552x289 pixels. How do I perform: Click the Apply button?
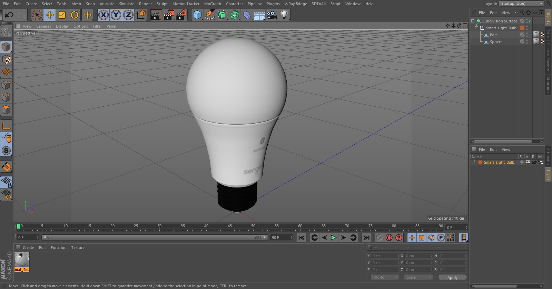pyautogui.click(x=452, y=277)
